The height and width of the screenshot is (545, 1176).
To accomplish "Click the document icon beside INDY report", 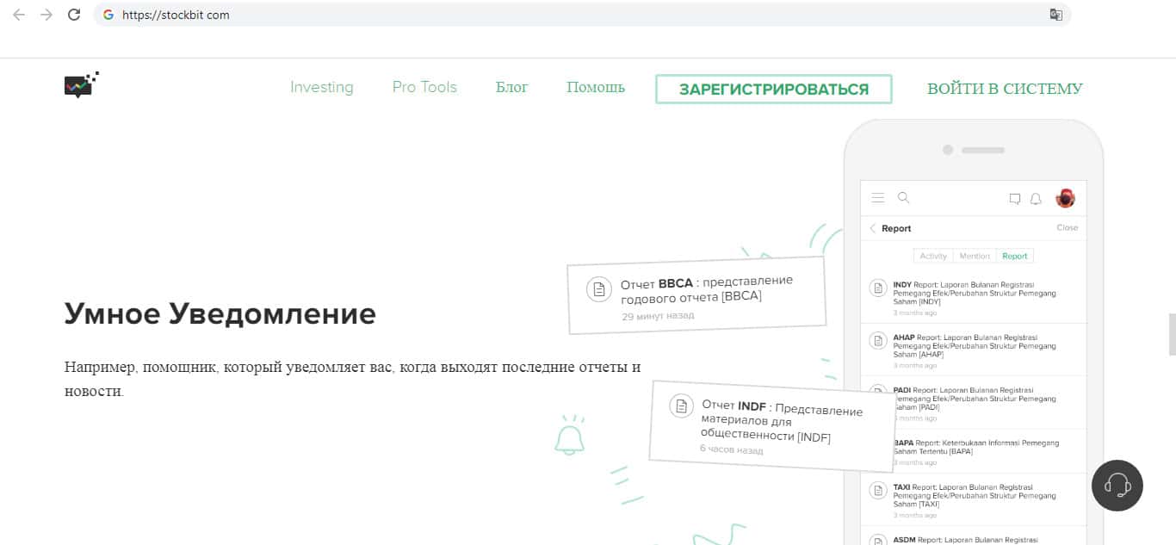I will point(878,288).
